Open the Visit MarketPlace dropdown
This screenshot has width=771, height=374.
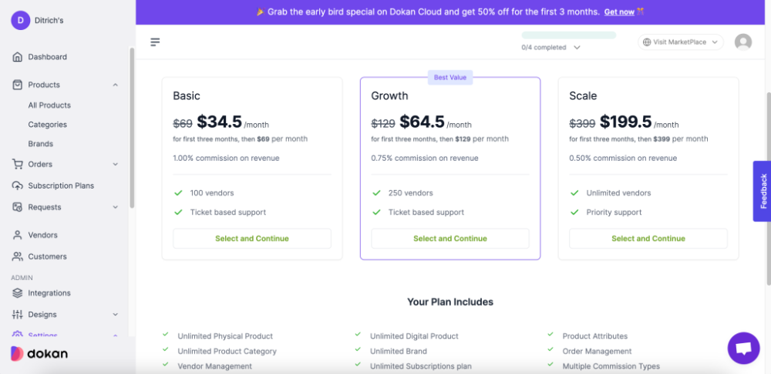(x=681, y=42)
